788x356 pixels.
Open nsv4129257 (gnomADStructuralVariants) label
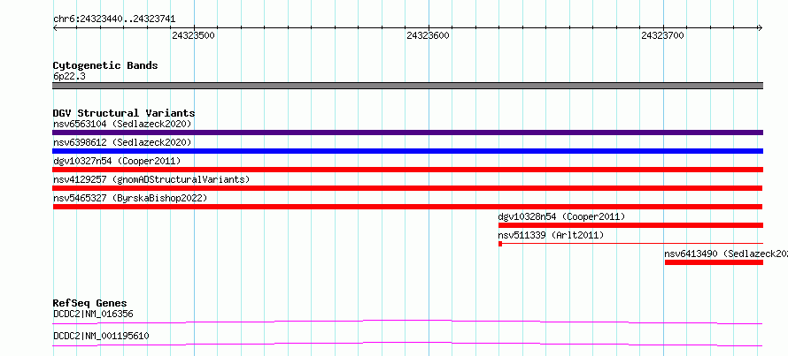151,179
